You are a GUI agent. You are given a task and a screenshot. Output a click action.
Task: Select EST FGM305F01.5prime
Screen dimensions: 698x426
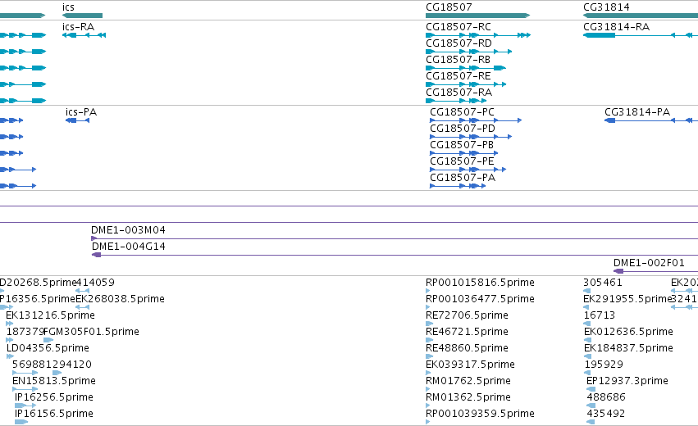[x=91, y=332]
